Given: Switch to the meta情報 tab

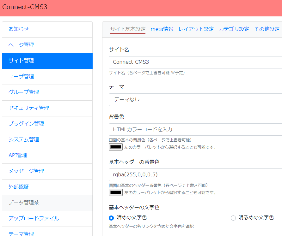Looking at the screenshot, I should 162,29.
